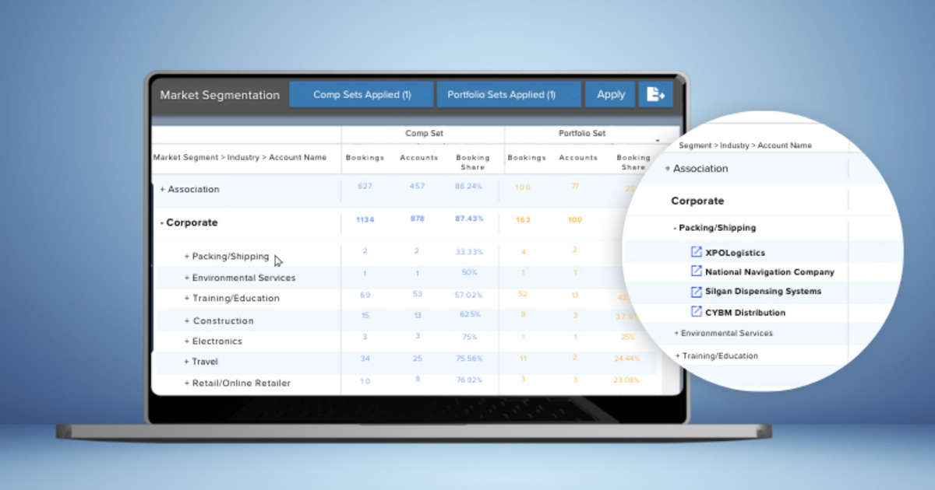935x490 pixels.
Task: Expand the Electronics industry row
Action: tap(187, 341)
